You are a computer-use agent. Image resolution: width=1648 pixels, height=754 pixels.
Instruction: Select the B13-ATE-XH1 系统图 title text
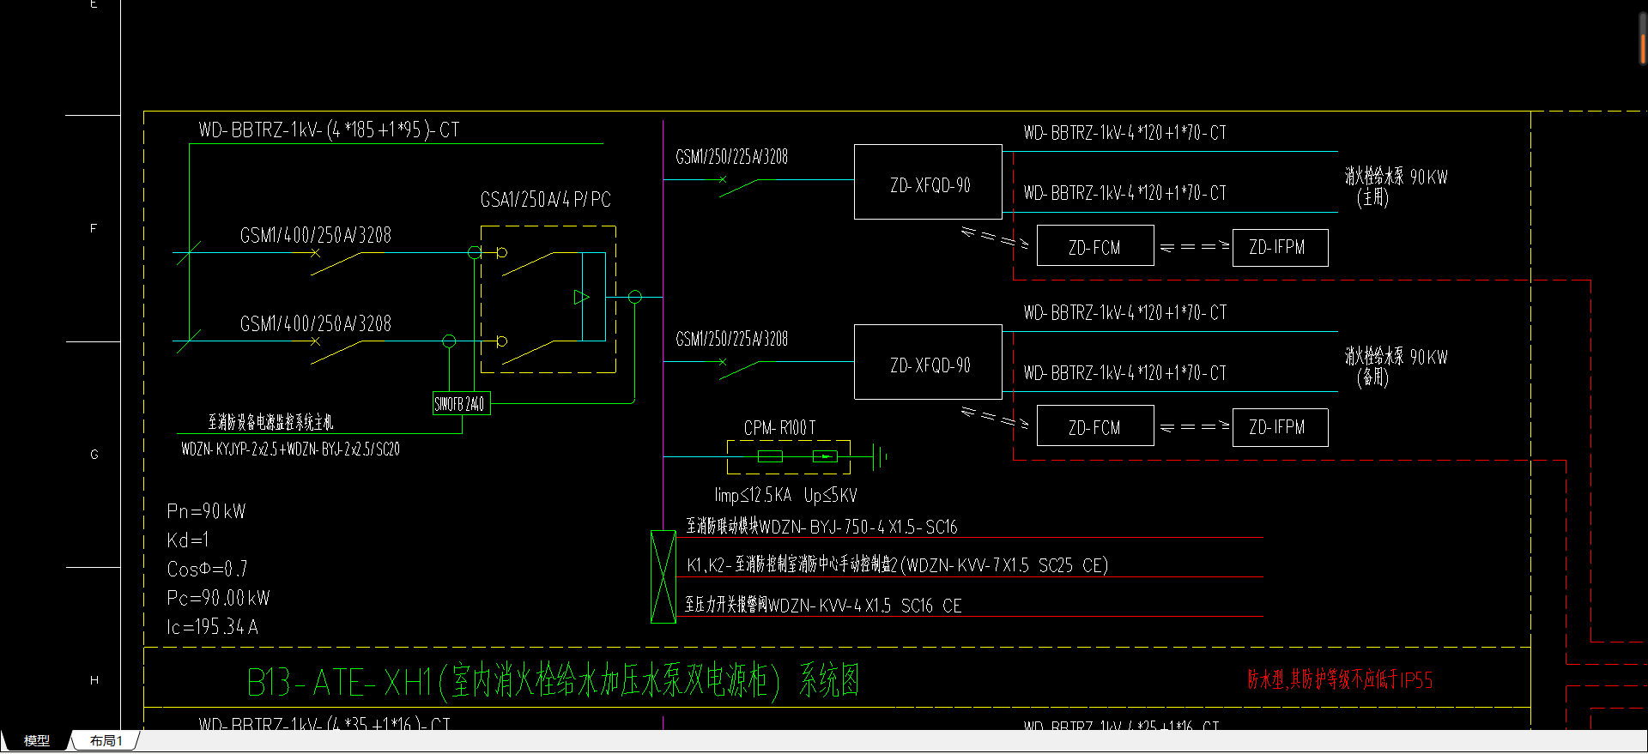coord(554,682)
